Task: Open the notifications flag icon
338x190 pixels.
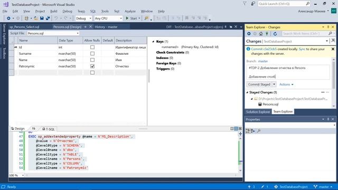Action: coord(245,4)
